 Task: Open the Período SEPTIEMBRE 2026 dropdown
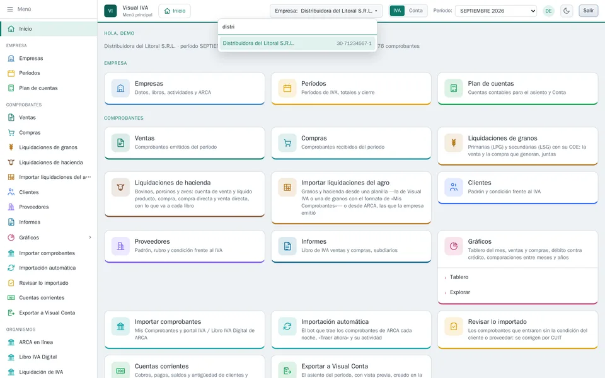[496, 11]
